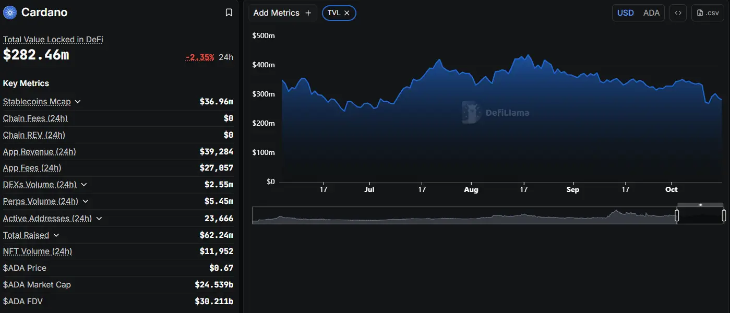Bookmark the Cardano page
730x313 pixels.
(229, 11)
